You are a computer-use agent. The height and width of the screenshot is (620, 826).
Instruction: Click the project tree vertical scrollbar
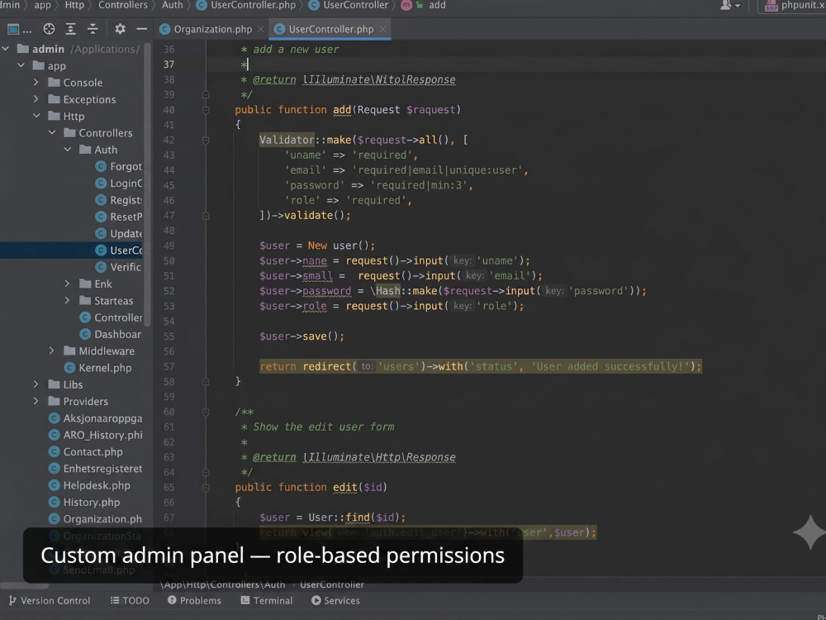tap(148, 184)
